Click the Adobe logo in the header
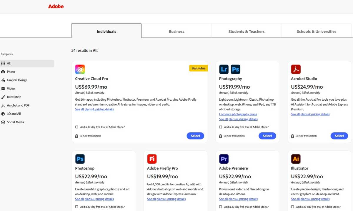Image resolution: width=353 pixels, height=211 pixels. coord(56,6)
